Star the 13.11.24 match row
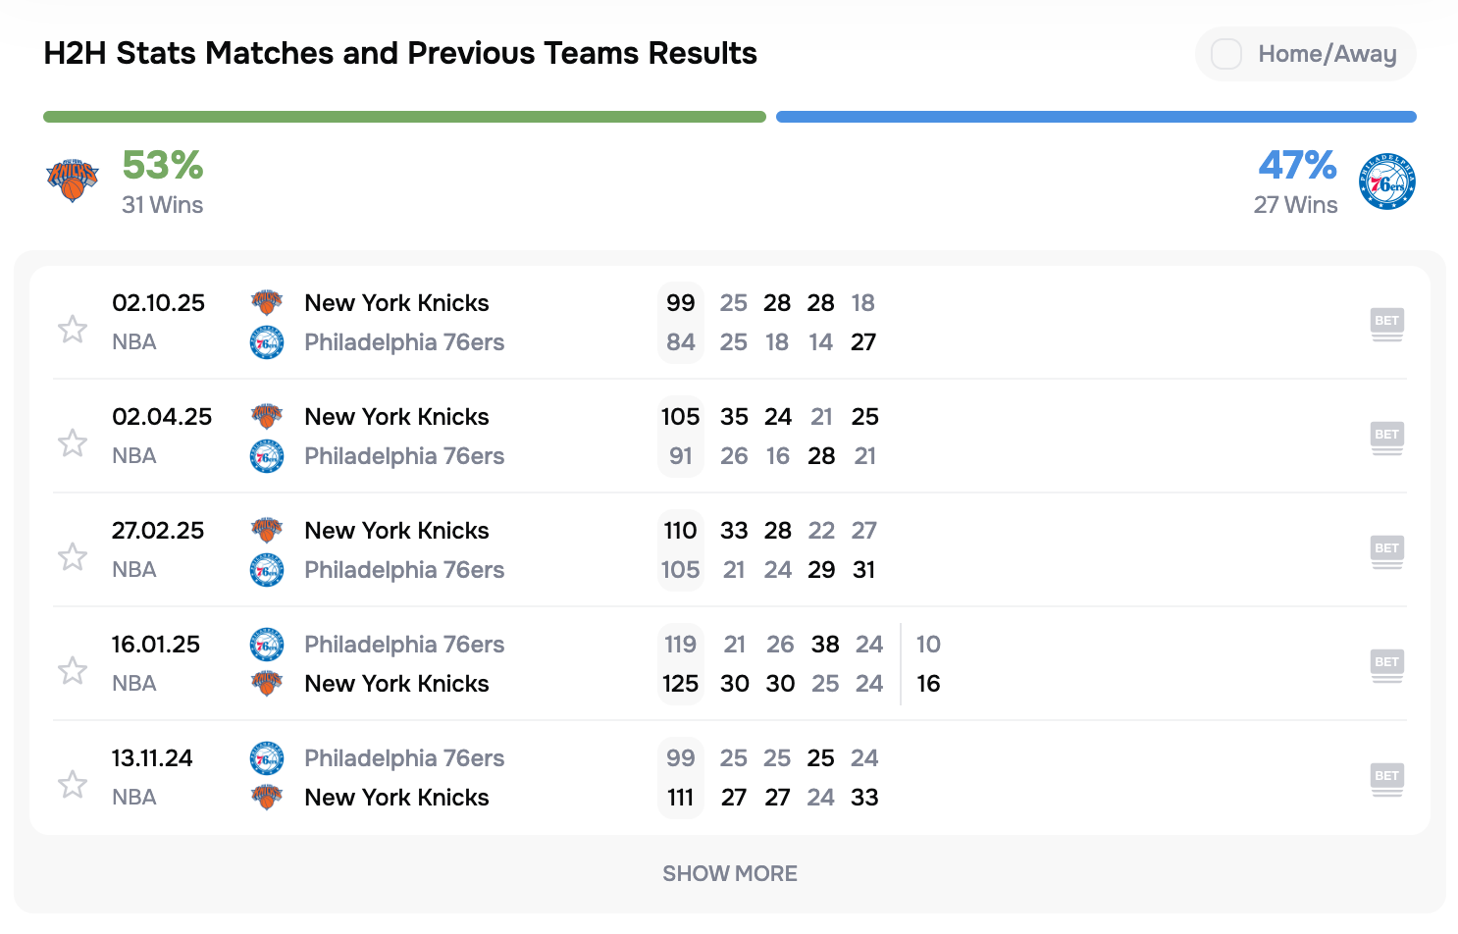The image size is (1458, 934). pyautogui.click(x=73, y=784)
